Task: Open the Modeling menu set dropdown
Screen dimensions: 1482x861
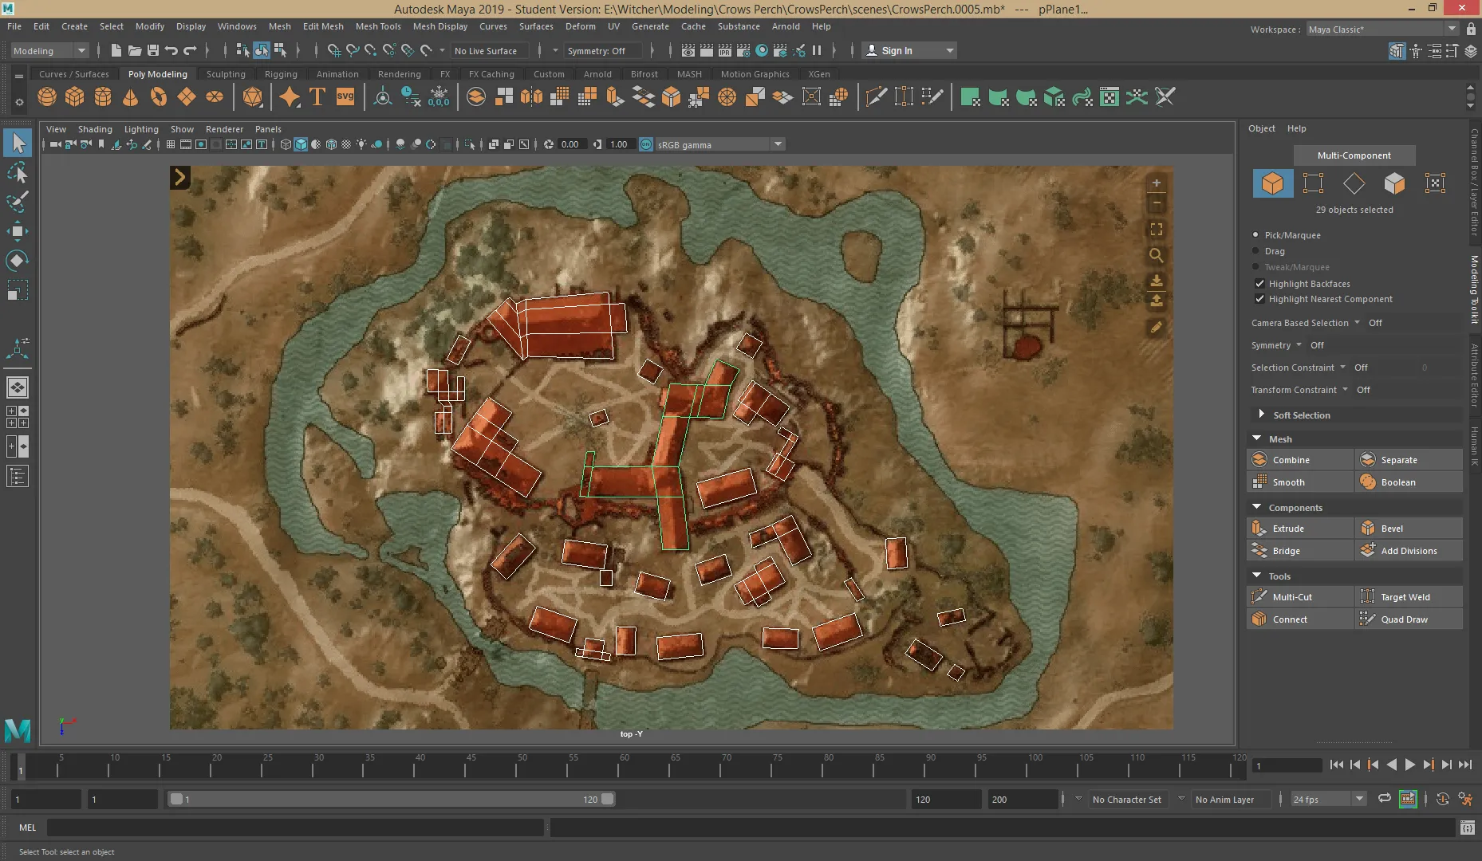Action: tap(49, 50)
